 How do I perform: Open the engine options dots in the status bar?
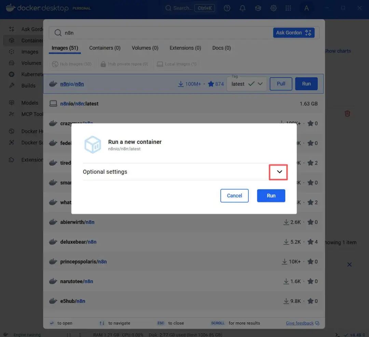(80, 335)
